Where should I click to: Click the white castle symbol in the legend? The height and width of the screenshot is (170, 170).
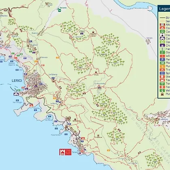(x=162, y=35)
